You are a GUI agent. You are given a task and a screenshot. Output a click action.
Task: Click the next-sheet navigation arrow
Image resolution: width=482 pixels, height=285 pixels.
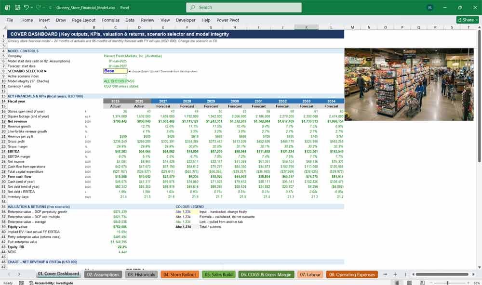click(19, 274)
